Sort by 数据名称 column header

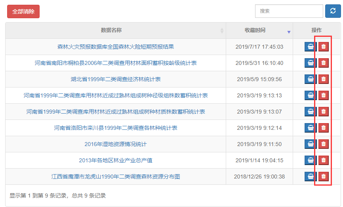(116, 30)
